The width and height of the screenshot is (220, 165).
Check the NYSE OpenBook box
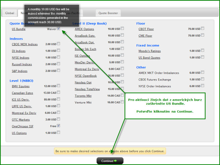pos(122,75)
